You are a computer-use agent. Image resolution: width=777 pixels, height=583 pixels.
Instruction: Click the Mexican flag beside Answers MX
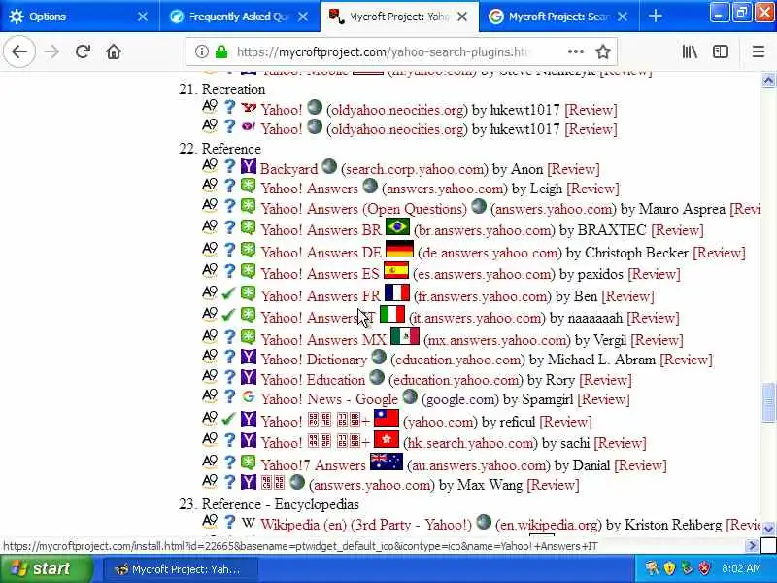coord(405,337)
